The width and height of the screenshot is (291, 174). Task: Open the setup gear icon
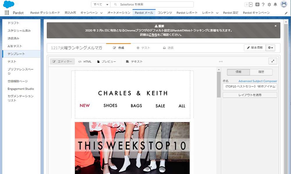[269, 5]
